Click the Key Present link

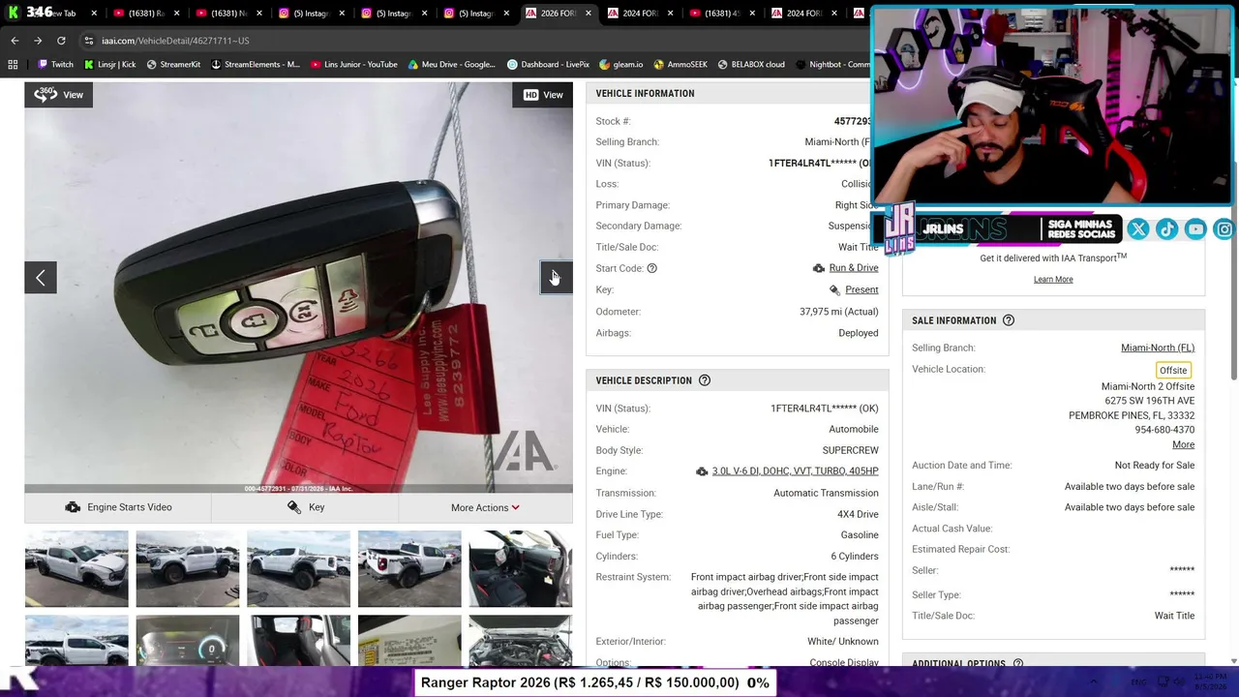pos(861,289)
